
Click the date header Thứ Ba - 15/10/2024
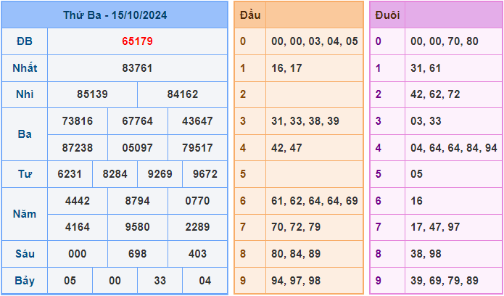pos(115,15)
